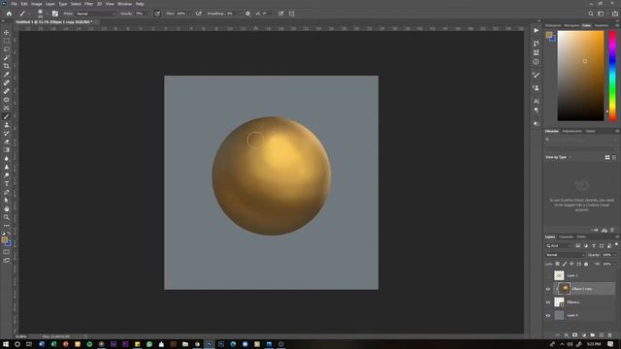Open the Edit Toolbar three-dots button
The height and width of the screenshot is (349, 621).
click(7, 226)
